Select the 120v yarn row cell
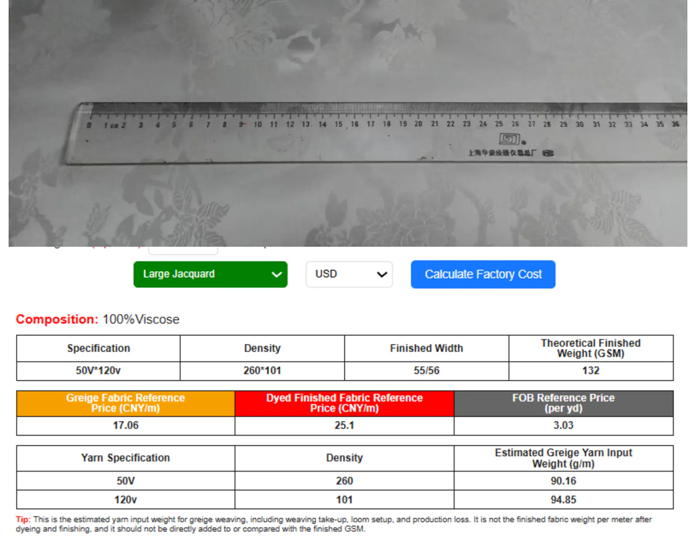This screenshot has width=696, height=547. [126, 500]
